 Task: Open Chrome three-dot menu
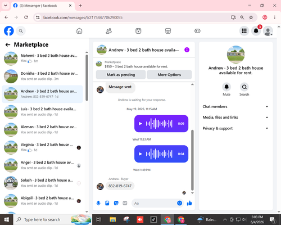click(x=275, y=17)
